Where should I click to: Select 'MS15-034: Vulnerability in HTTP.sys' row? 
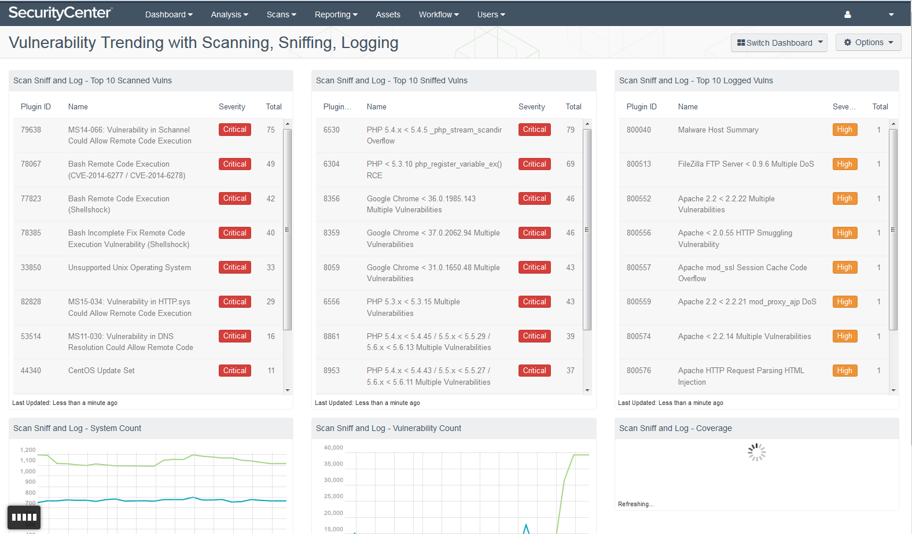(148, 307)
